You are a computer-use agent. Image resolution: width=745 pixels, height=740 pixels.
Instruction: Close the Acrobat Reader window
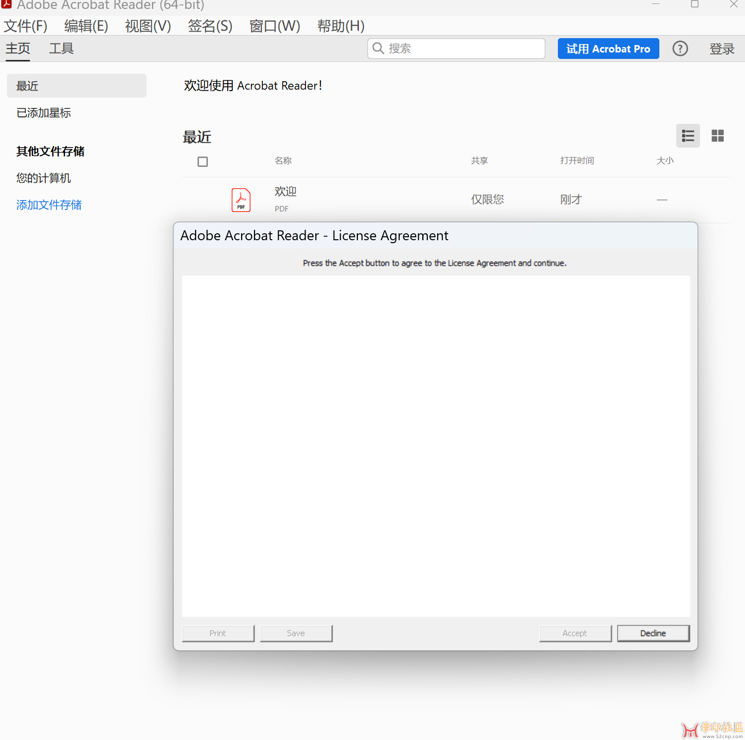[734, 4]
